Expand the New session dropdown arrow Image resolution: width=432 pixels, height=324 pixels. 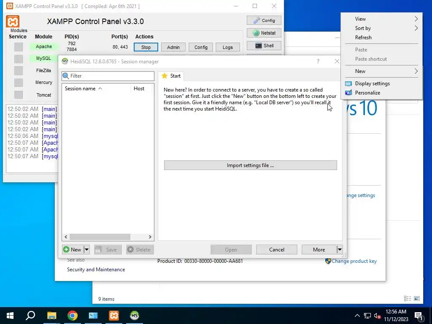click(86, 250)
